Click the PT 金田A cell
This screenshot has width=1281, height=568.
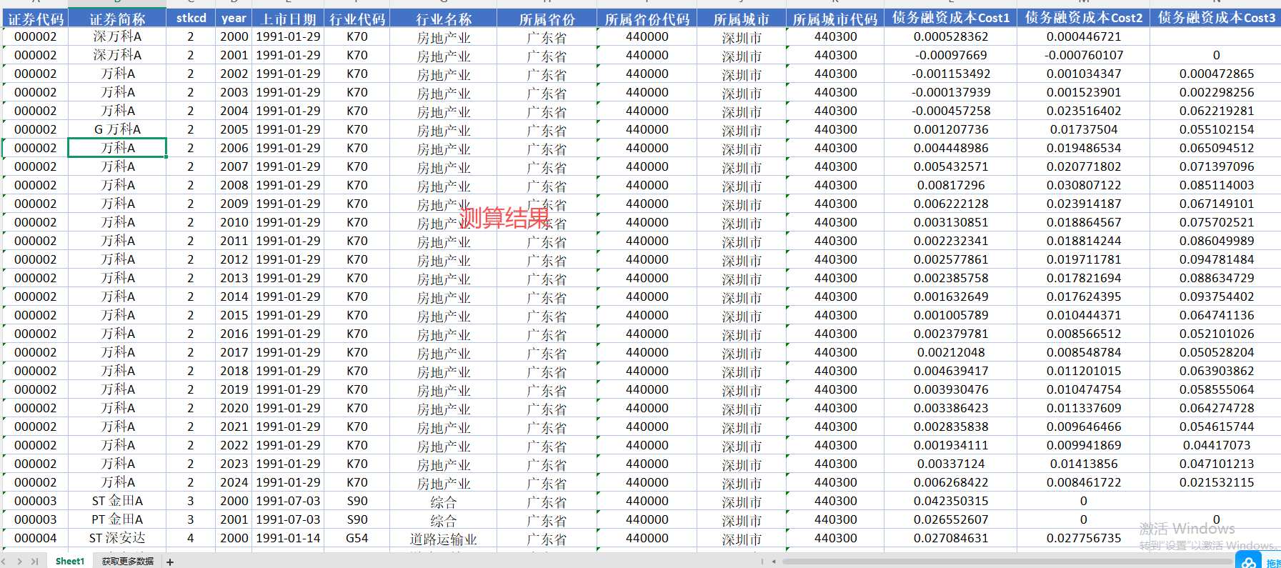click(117, 519)
